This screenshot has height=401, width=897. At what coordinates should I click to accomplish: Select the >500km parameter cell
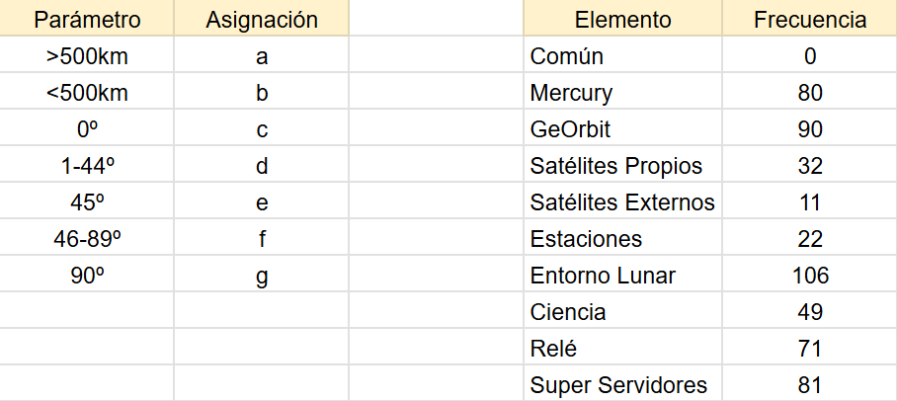tap(87, 57)
